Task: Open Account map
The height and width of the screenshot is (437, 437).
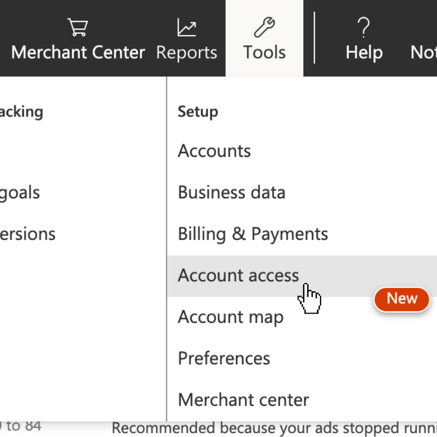Action: [231, 317]
